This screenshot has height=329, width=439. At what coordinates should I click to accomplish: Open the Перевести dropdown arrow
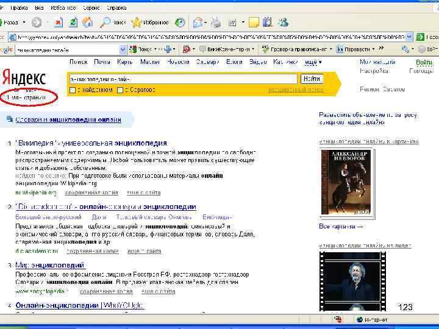374,49
